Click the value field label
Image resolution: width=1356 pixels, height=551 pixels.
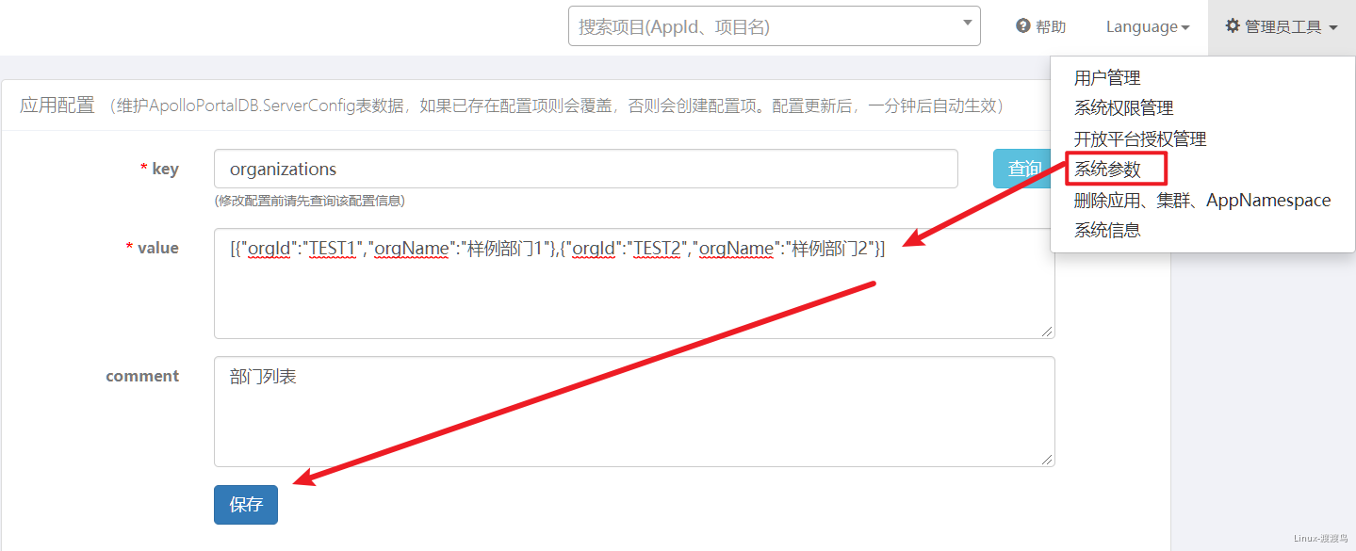152,248
